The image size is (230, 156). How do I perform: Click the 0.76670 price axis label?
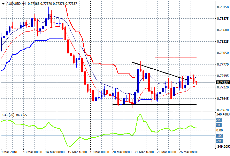223,110
